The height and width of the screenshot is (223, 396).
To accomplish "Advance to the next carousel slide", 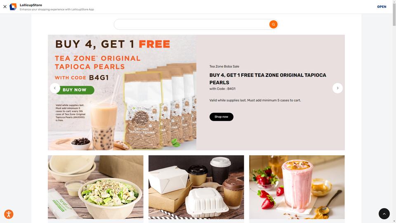I will point(337,88).
